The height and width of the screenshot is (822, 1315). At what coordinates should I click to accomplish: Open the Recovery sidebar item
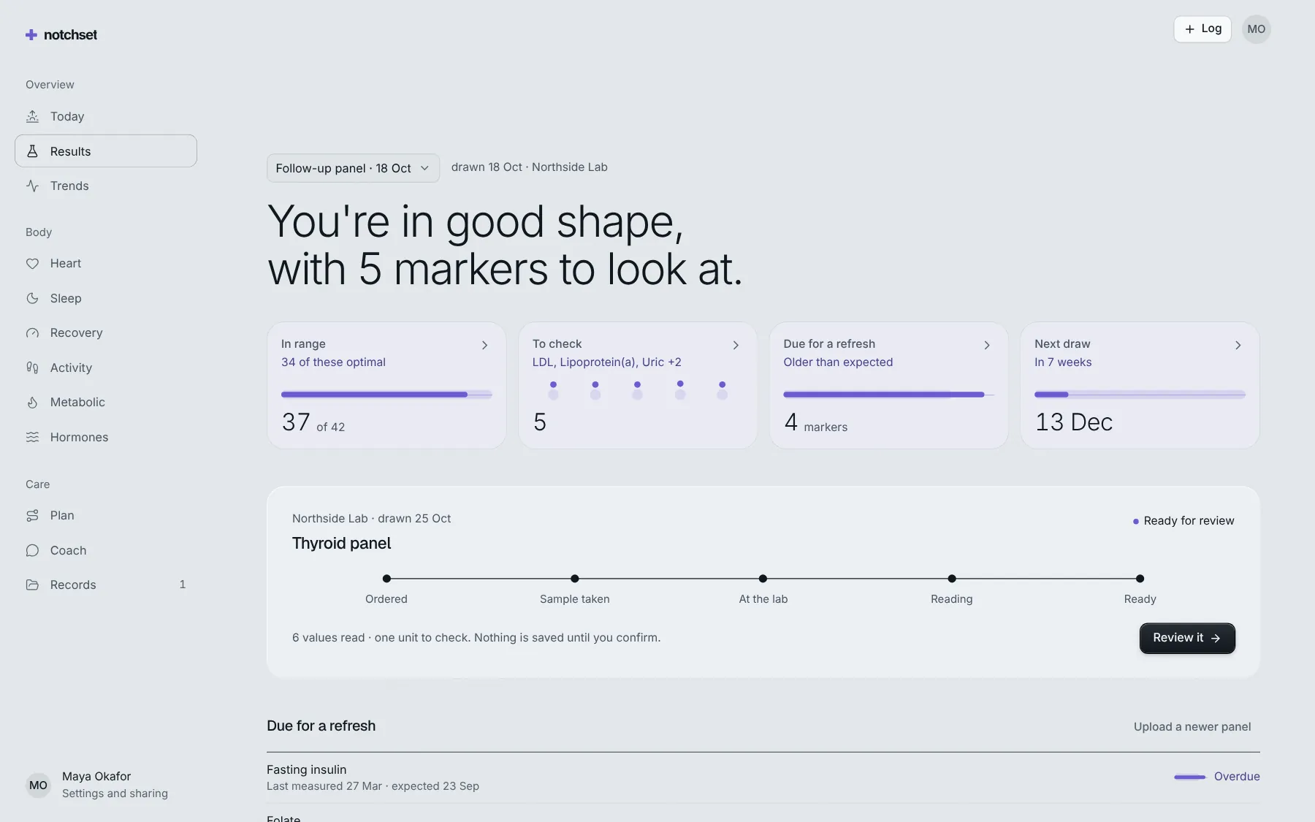[x=106, y=332]
